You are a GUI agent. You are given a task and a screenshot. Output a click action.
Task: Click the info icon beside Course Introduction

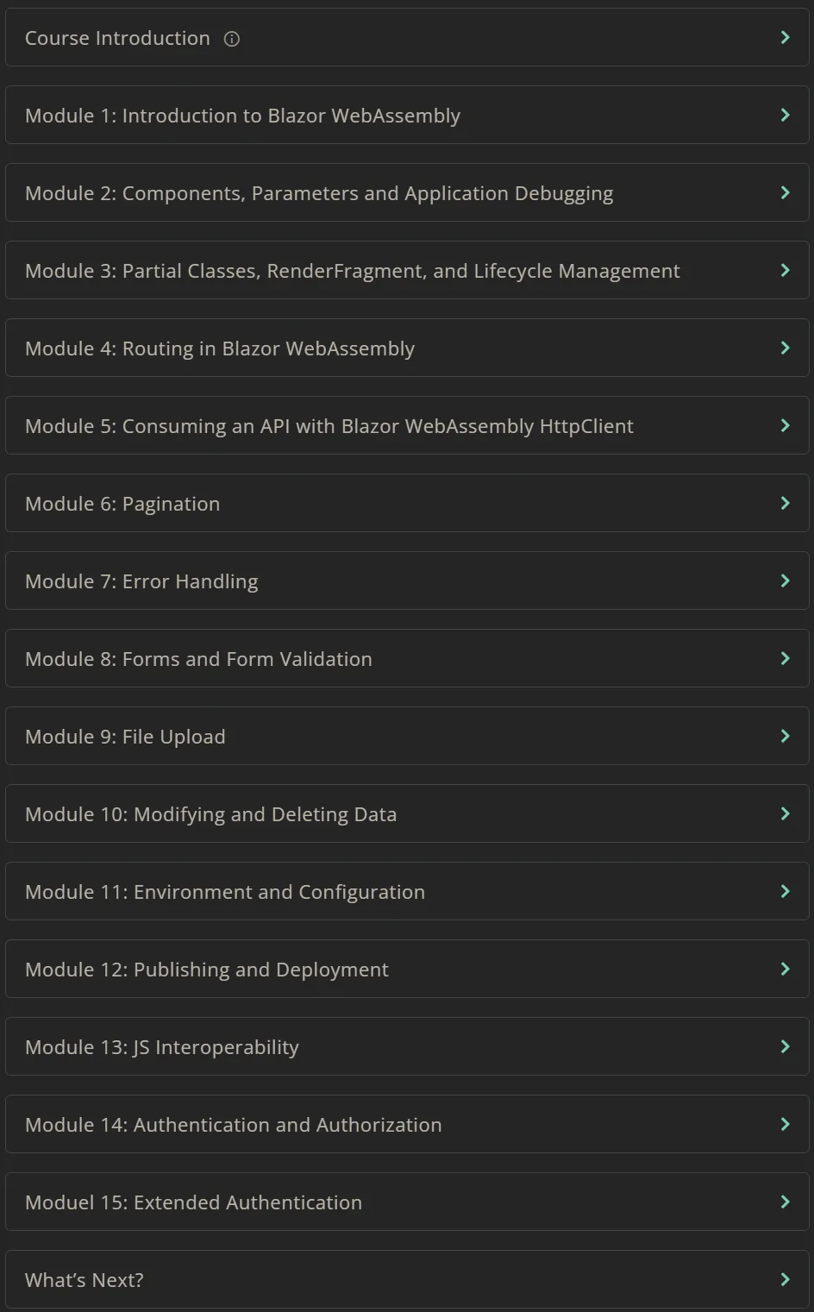click(232, 39)
